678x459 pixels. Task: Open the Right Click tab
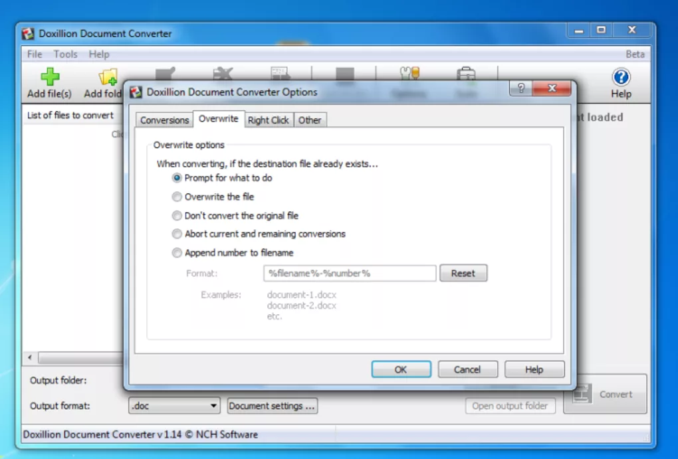coord(269,120)
